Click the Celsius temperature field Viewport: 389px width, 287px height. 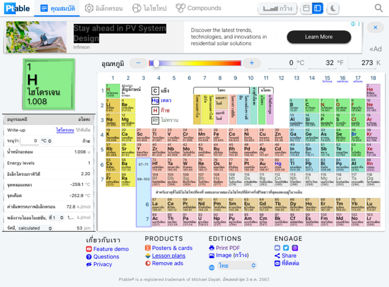(x=282, y=63)
